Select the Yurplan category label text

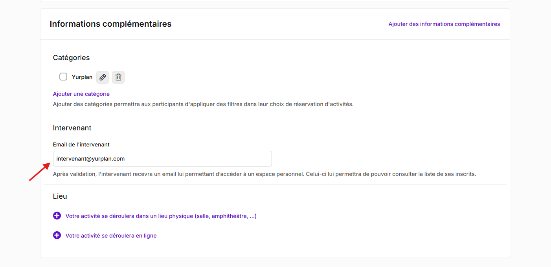click(x=82, y=77)
